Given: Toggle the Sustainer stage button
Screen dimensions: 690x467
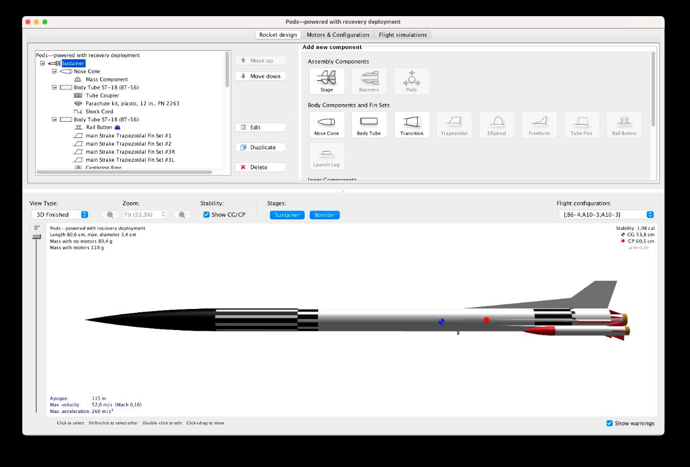Looking at the screenshot, I should point(287,215).
